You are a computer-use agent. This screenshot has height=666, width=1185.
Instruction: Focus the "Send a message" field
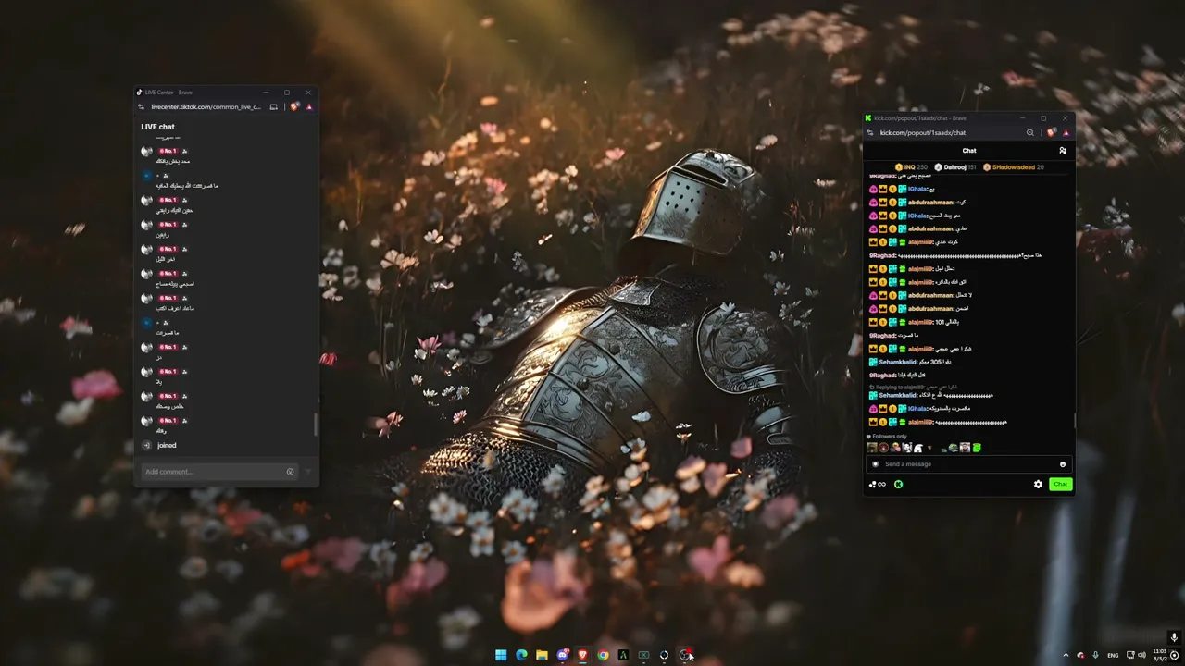tap(968, 464)
